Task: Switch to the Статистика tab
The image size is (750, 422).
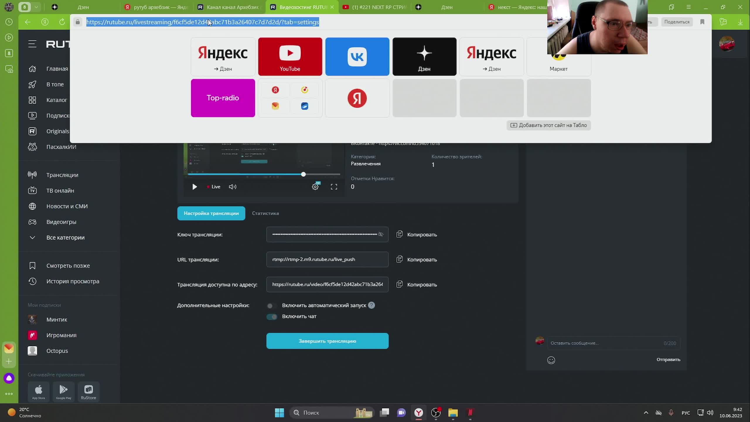Action: (x=265, y=213)
